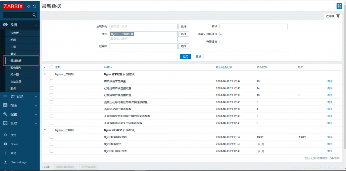The width and height of the screenshot is (346, 171).
Task: Click the User settings person icon
Action: click(5, 162)
